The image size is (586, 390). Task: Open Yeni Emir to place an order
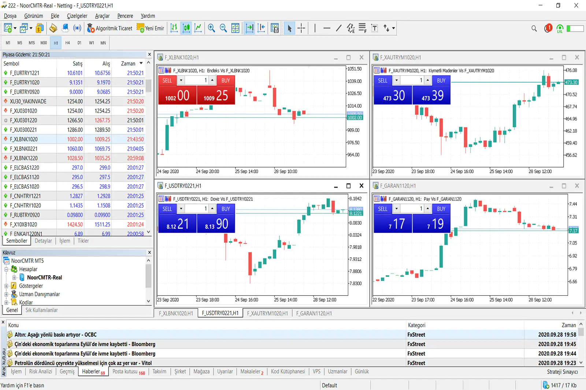point(150,28)
